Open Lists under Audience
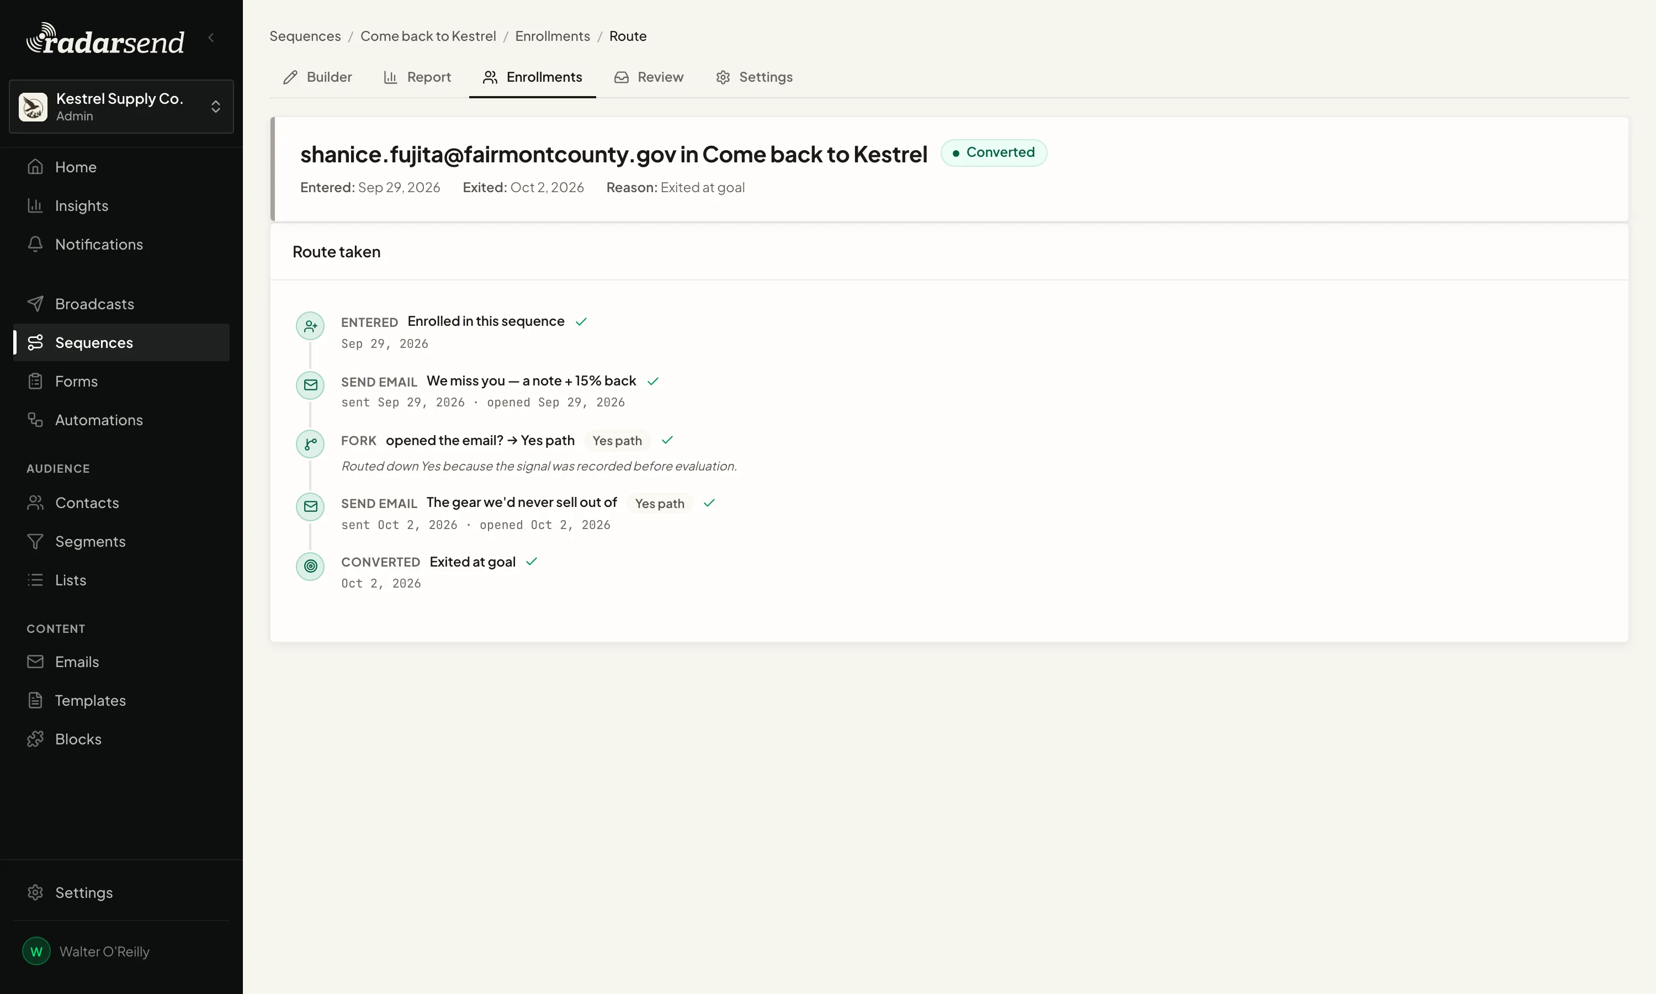This screenshot has height=994, width=1656. coord(121,580)
